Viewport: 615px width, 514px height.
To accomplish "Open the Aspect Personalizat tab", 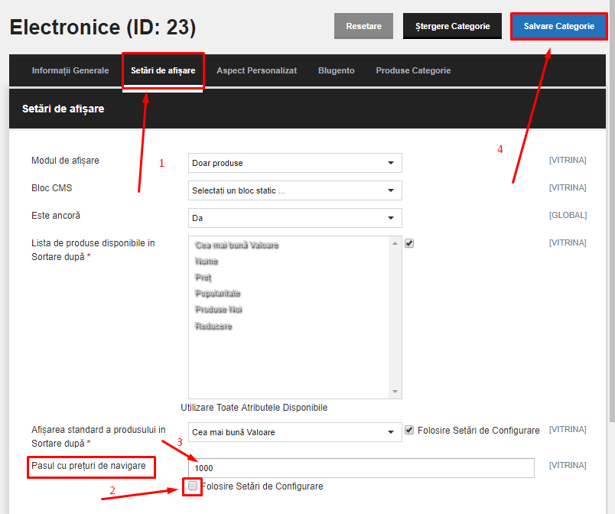I will [256, 70].
